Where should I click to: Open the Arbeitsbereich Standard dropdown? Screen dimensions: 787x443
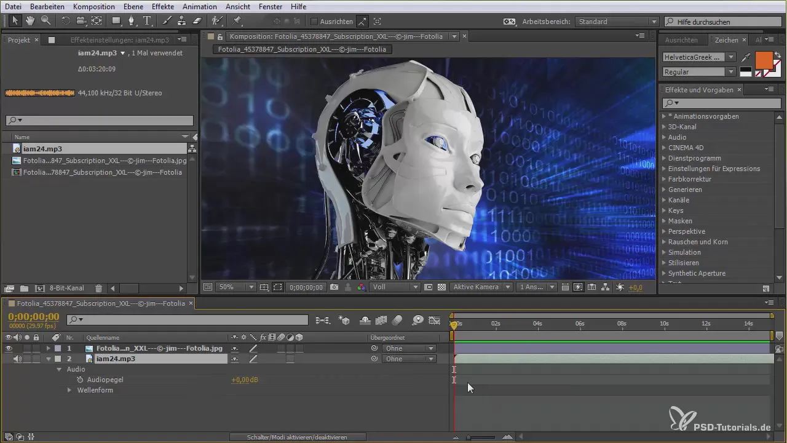pyautogui.click(x=617, y=22)
